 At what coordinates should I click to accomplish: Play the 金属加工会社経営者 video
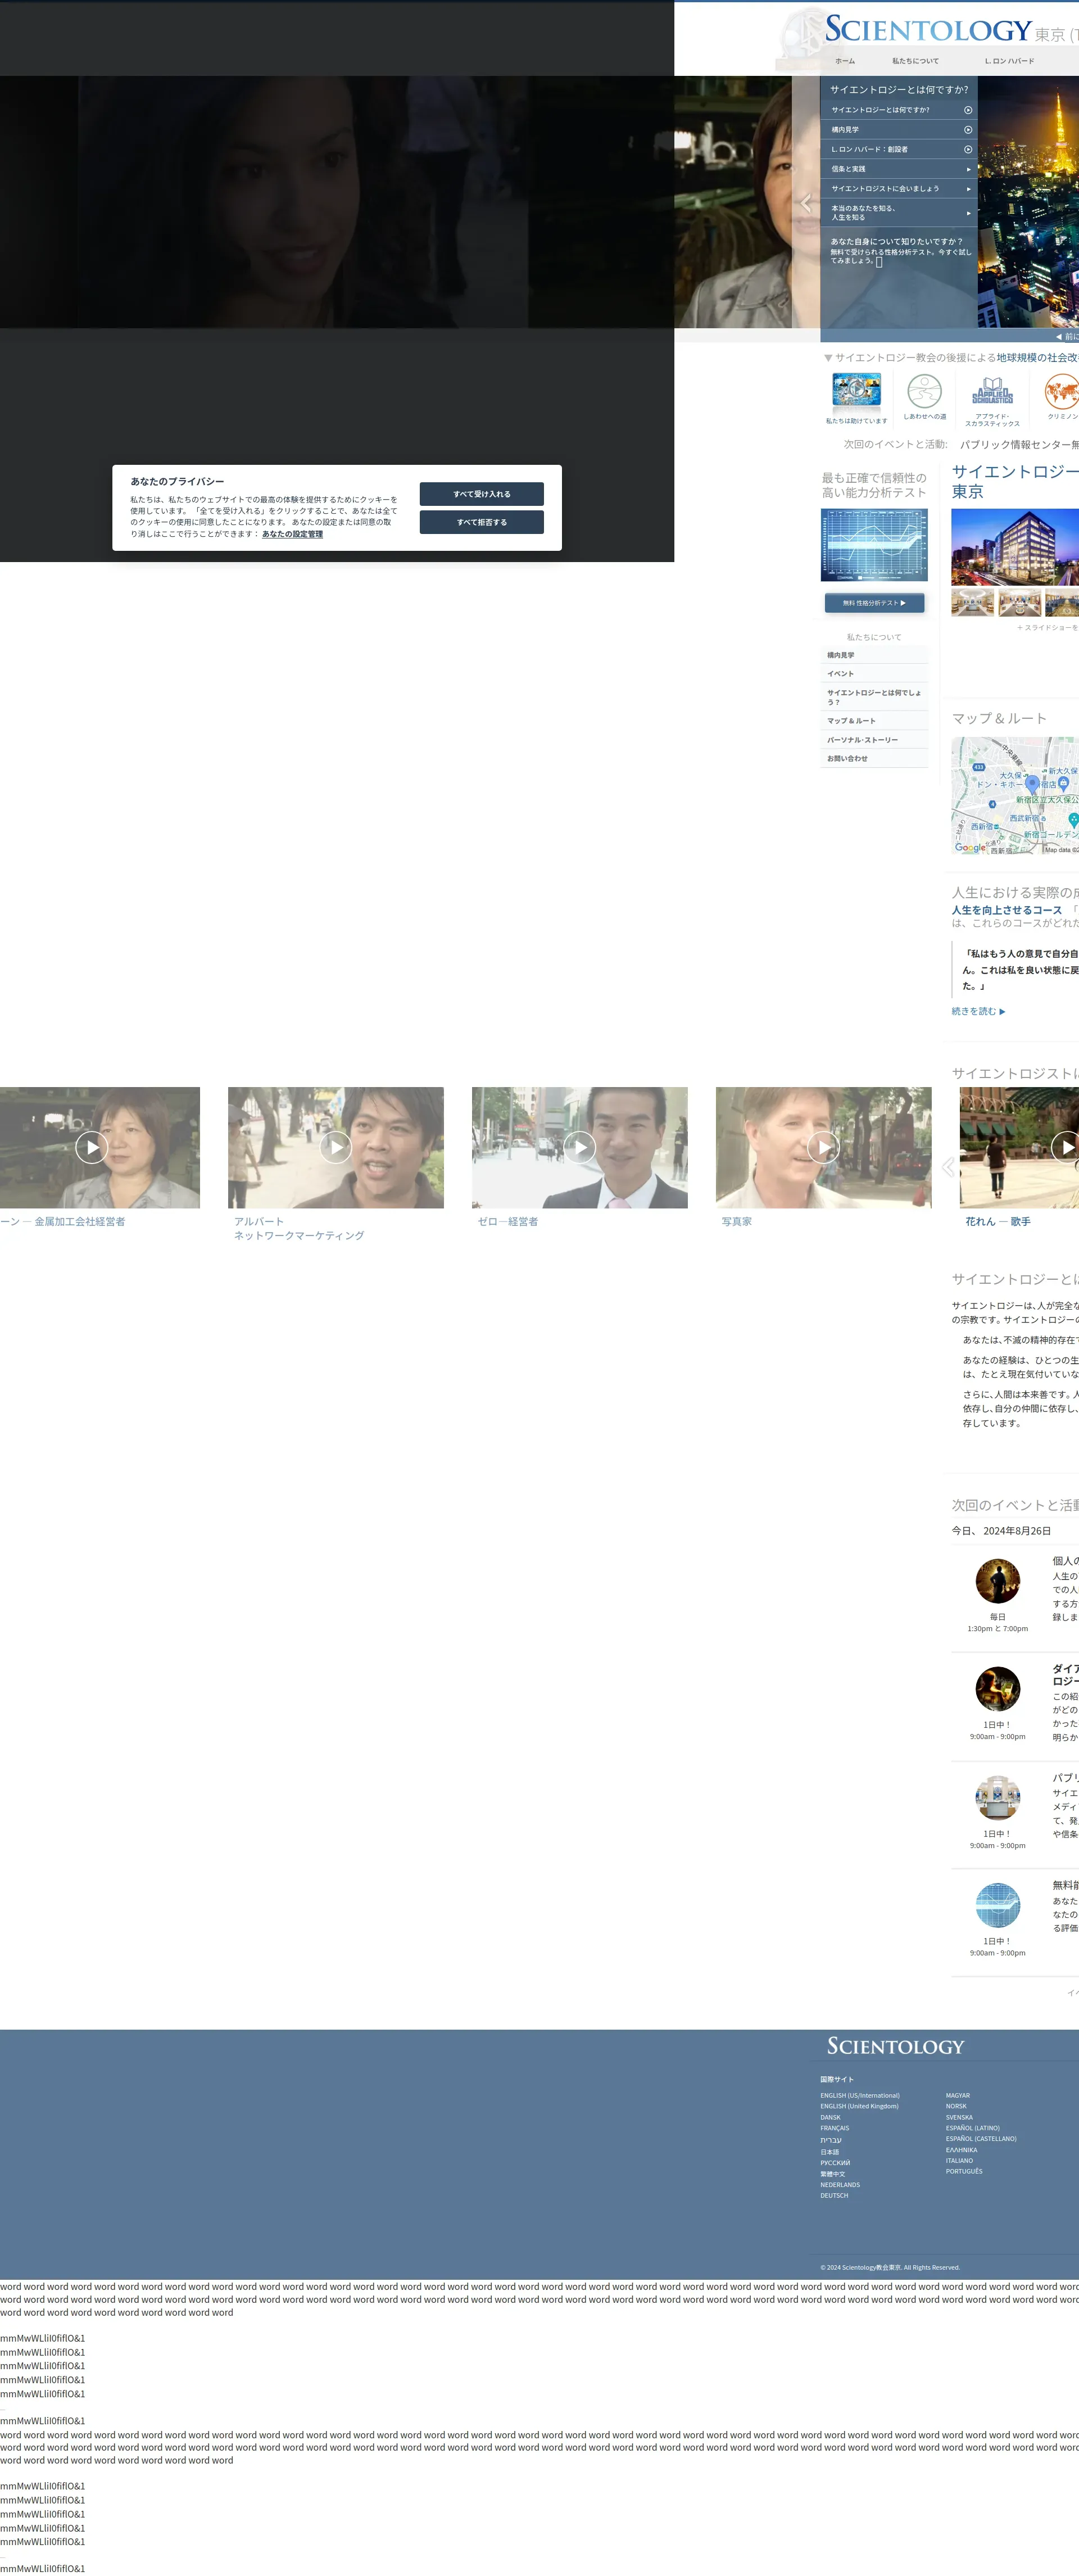(92, 1147)
